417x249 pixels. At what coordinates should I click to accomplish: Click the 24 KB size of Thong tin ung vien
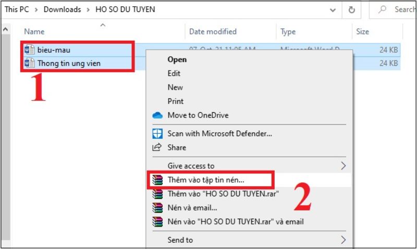(388, 63)
